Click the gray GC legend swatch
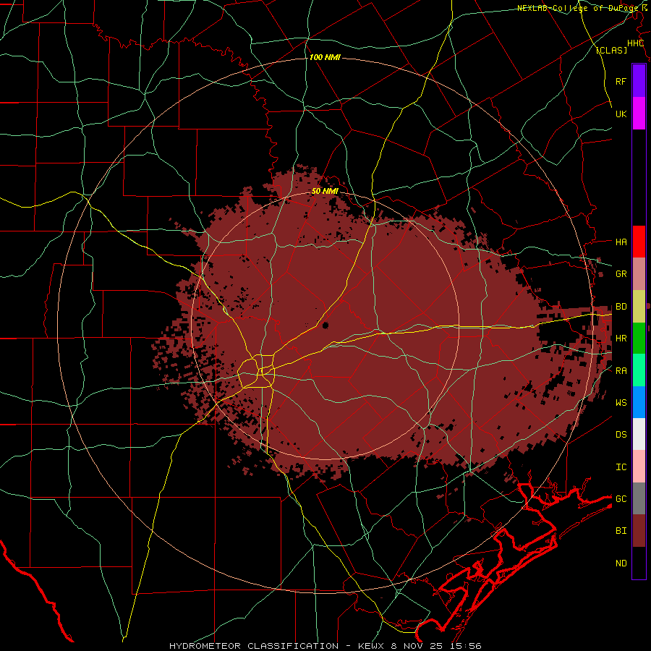Screen dimensions: 651x651 [639, 498]
